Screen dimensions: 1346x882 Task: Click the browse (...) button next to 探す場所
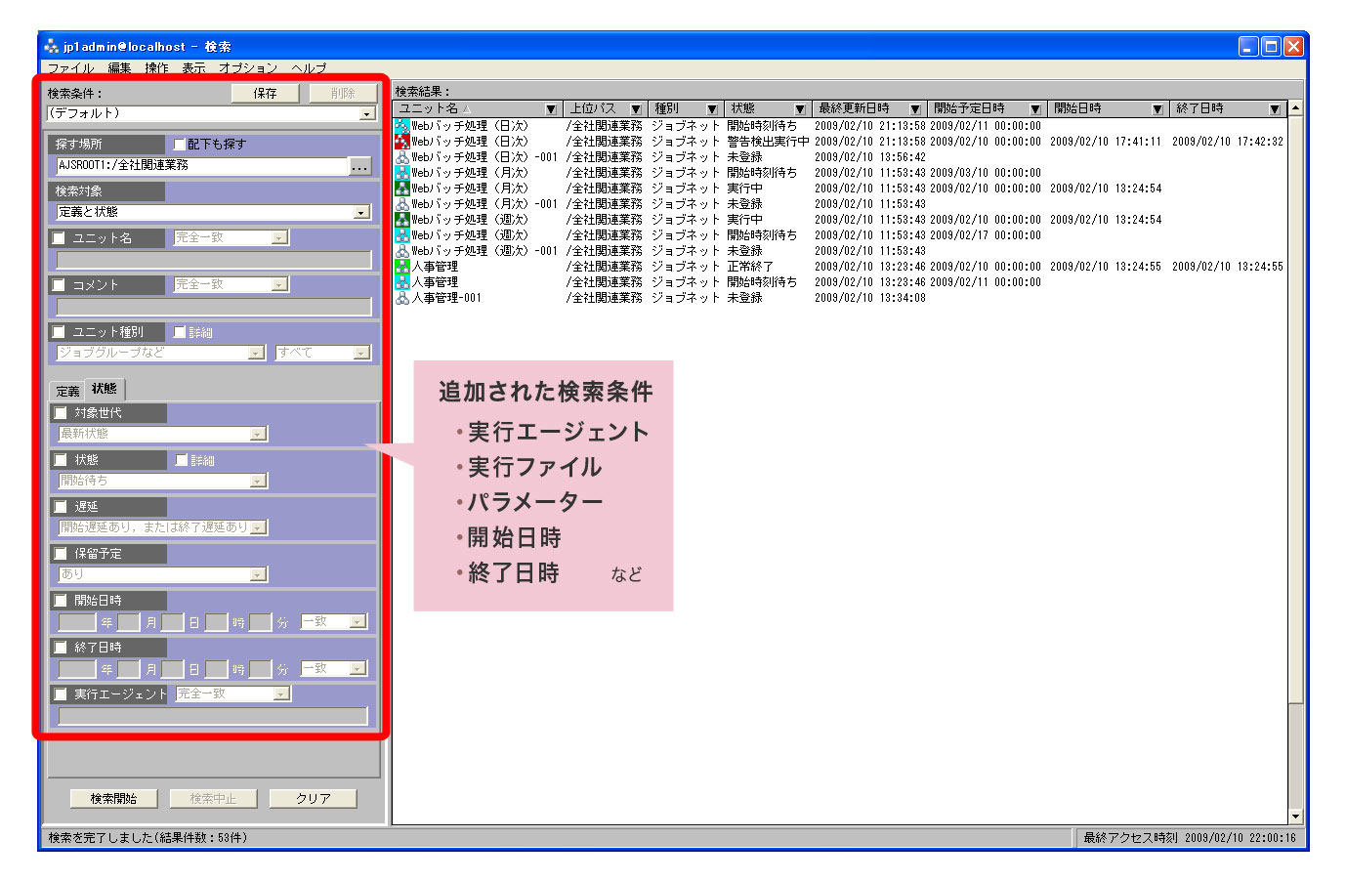coord(360,166)
